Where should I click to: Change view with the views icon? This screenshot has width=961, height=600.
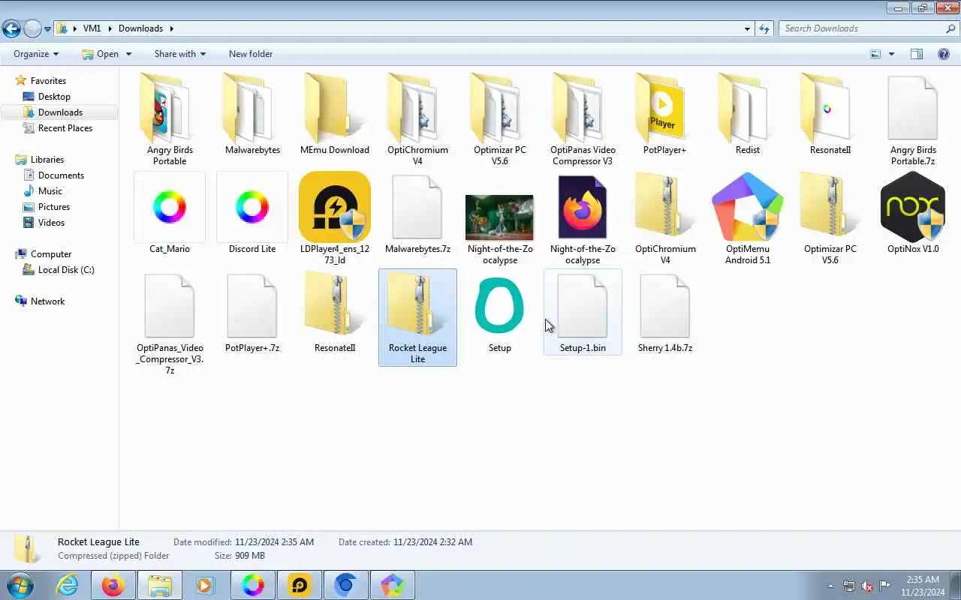[x=875, y=54]
